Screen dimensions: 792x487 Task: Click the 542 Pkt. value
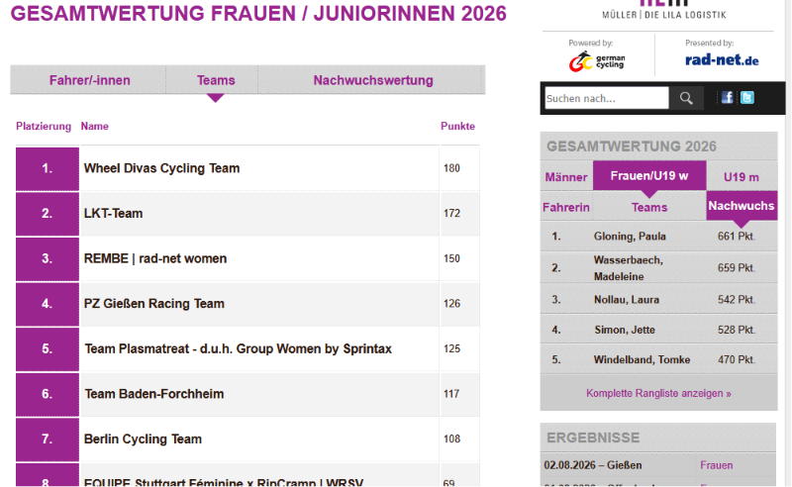click(x=736, y=300)
